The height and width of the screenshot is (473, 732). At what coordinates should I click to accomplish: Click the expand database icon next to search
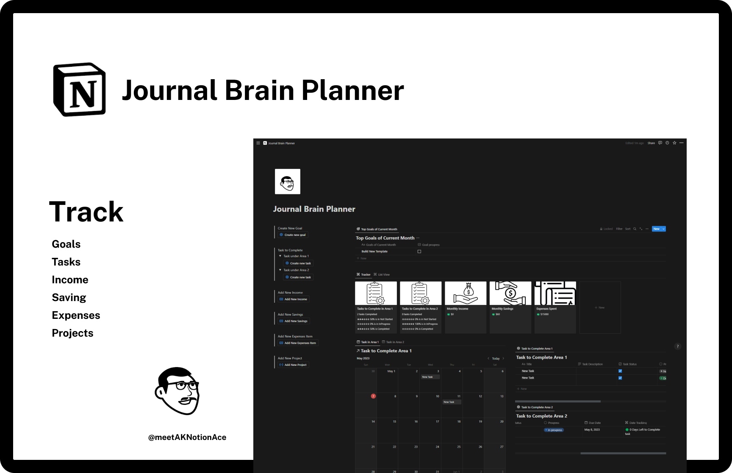(640, 229)
